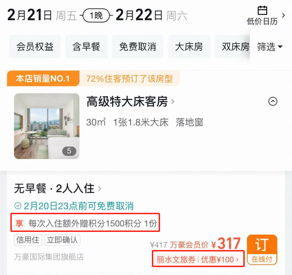
Task: Collapse the 高级特大床客房 room card
Action: pyautogui.click(x=273, y=102)
